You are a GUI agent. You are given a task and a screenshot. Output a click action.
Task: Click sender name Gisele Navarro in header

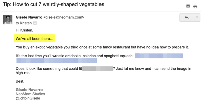point(29,17)
